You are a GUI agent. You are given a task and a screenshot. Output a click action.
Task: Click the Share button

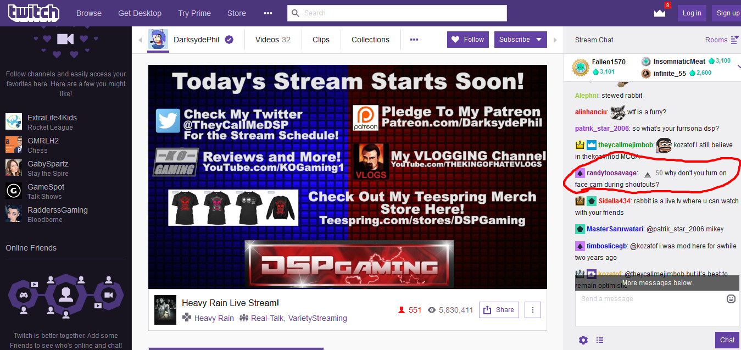point(499,310)
